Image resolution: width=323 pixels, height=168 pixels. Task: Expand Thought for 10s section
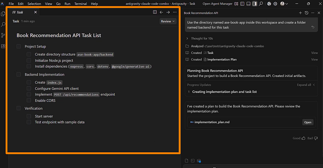(199, 38)
